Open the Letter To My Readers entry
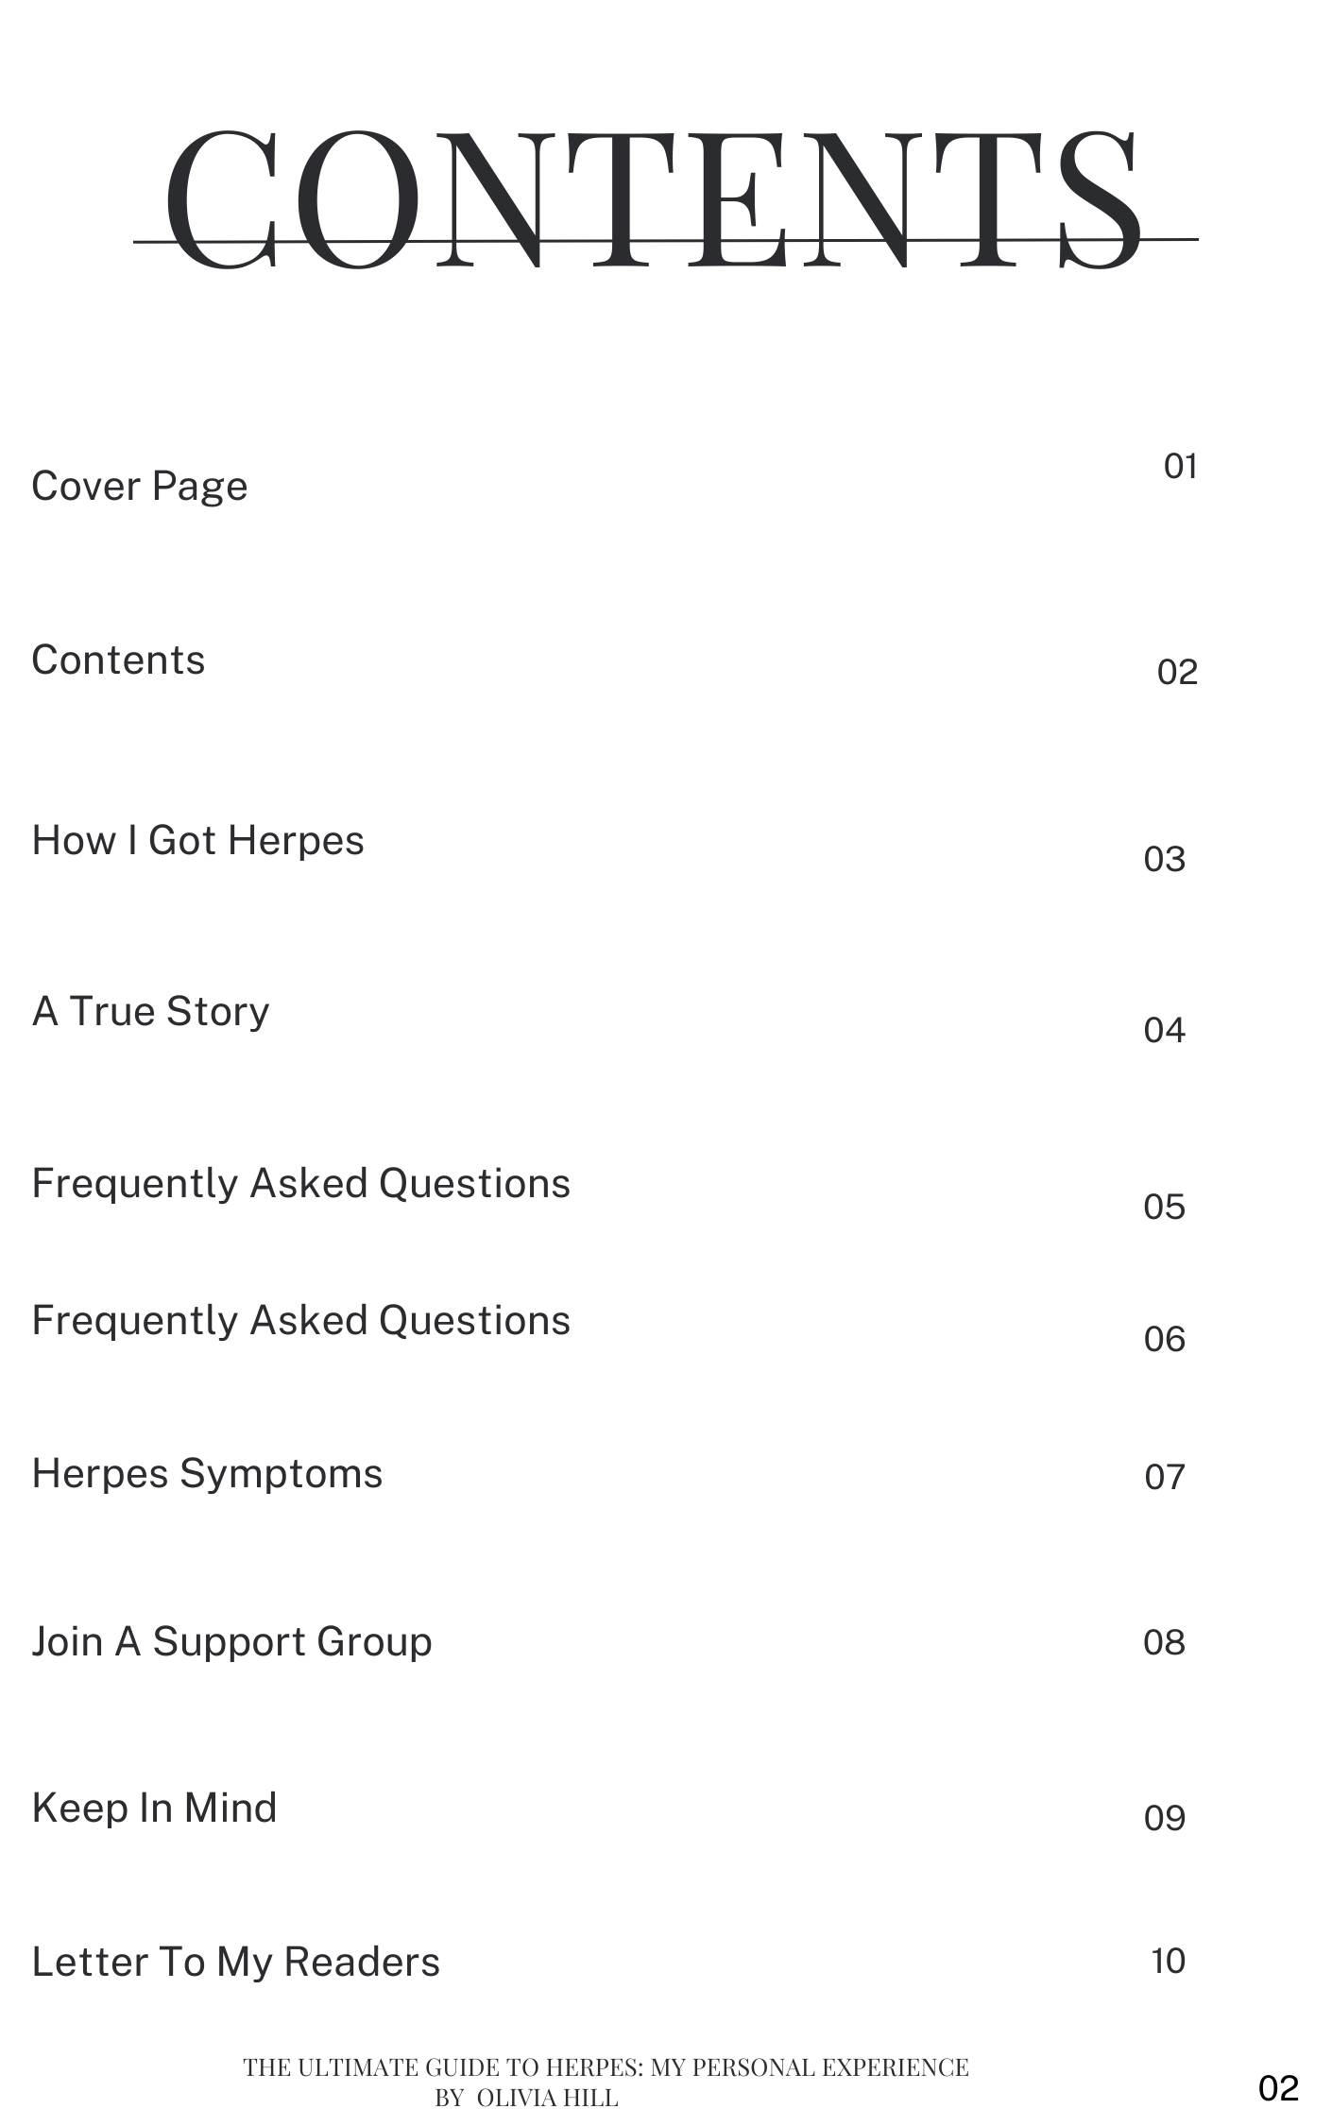Viewport: 1332px width, 2126px height. click(235, 1963)
